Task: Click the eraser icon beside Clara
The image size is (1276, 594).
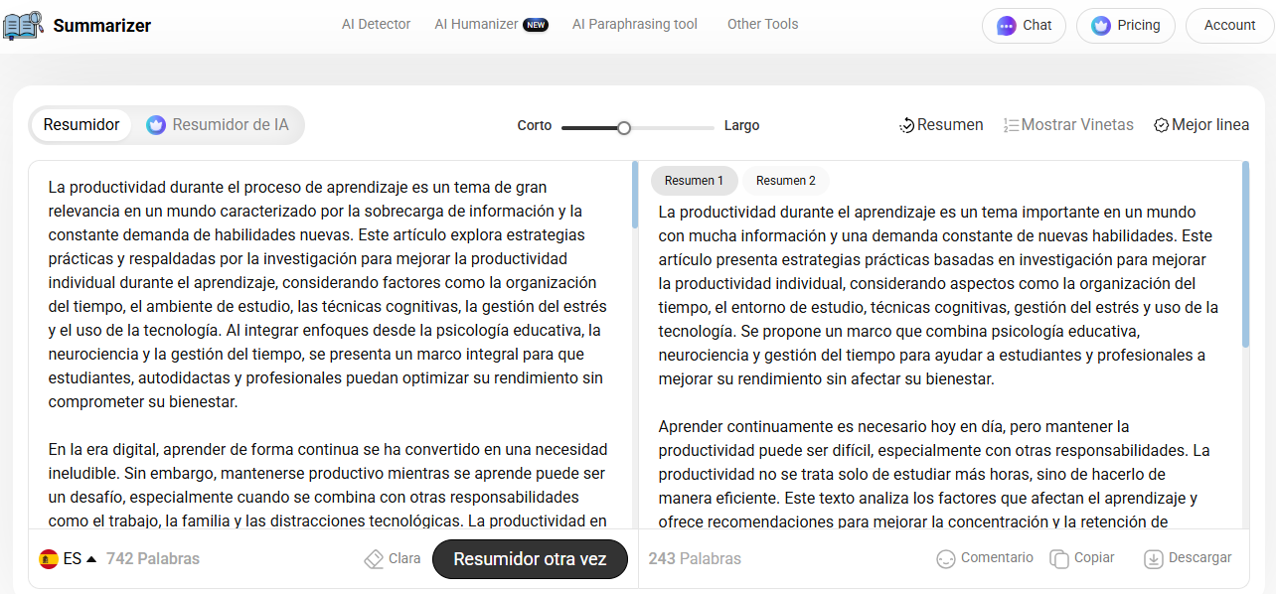Action: (374, 559)
